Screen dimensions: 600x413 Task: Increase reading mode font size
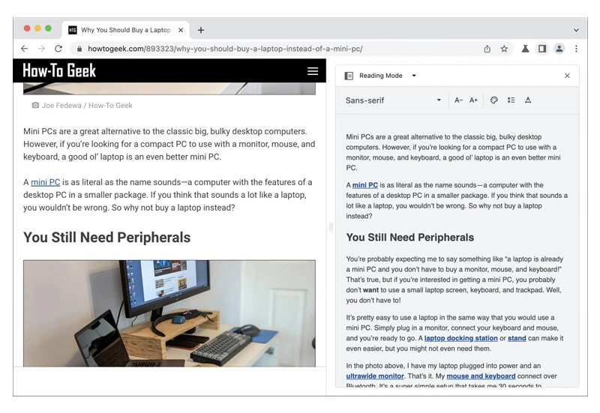tap(474, 100)
